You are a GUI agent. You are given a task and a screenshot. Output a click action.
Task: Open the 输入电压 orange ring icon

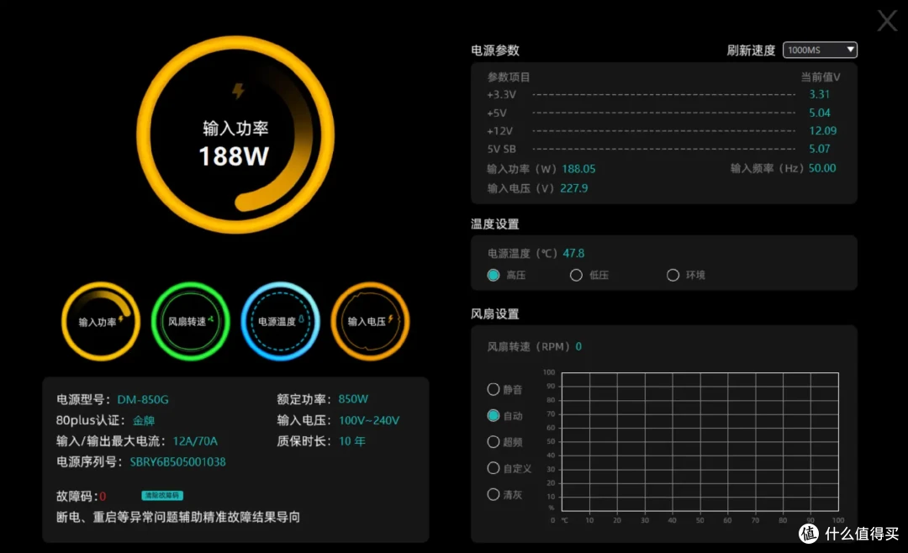coord(370,321)
